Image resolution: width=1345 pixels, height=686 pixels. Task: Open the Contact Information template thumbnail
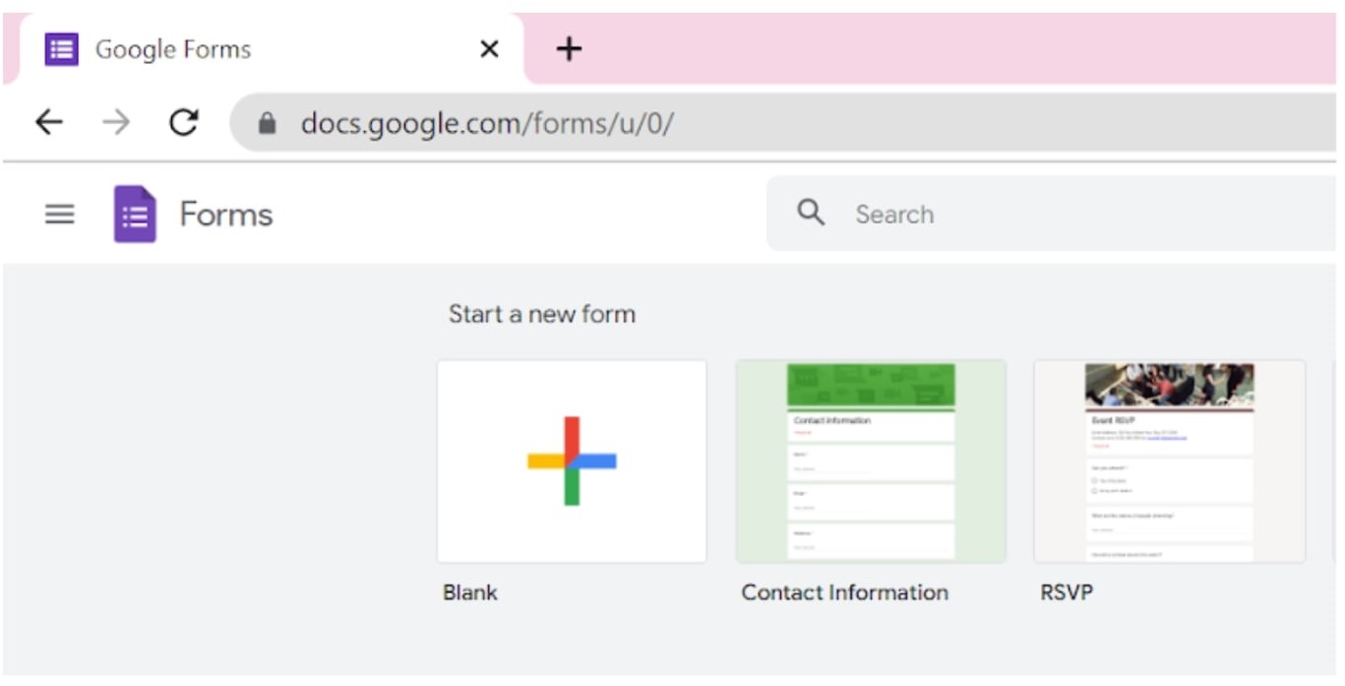[871, 461]
